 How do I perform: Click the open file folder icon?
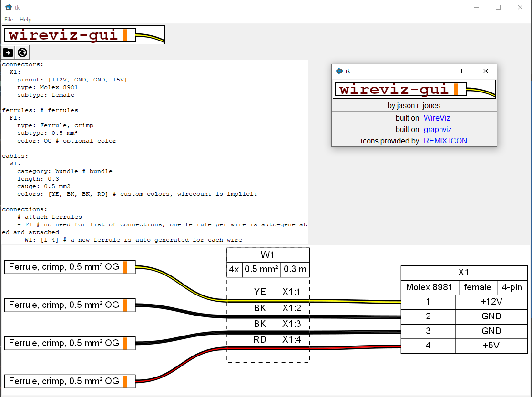(8, 52)
